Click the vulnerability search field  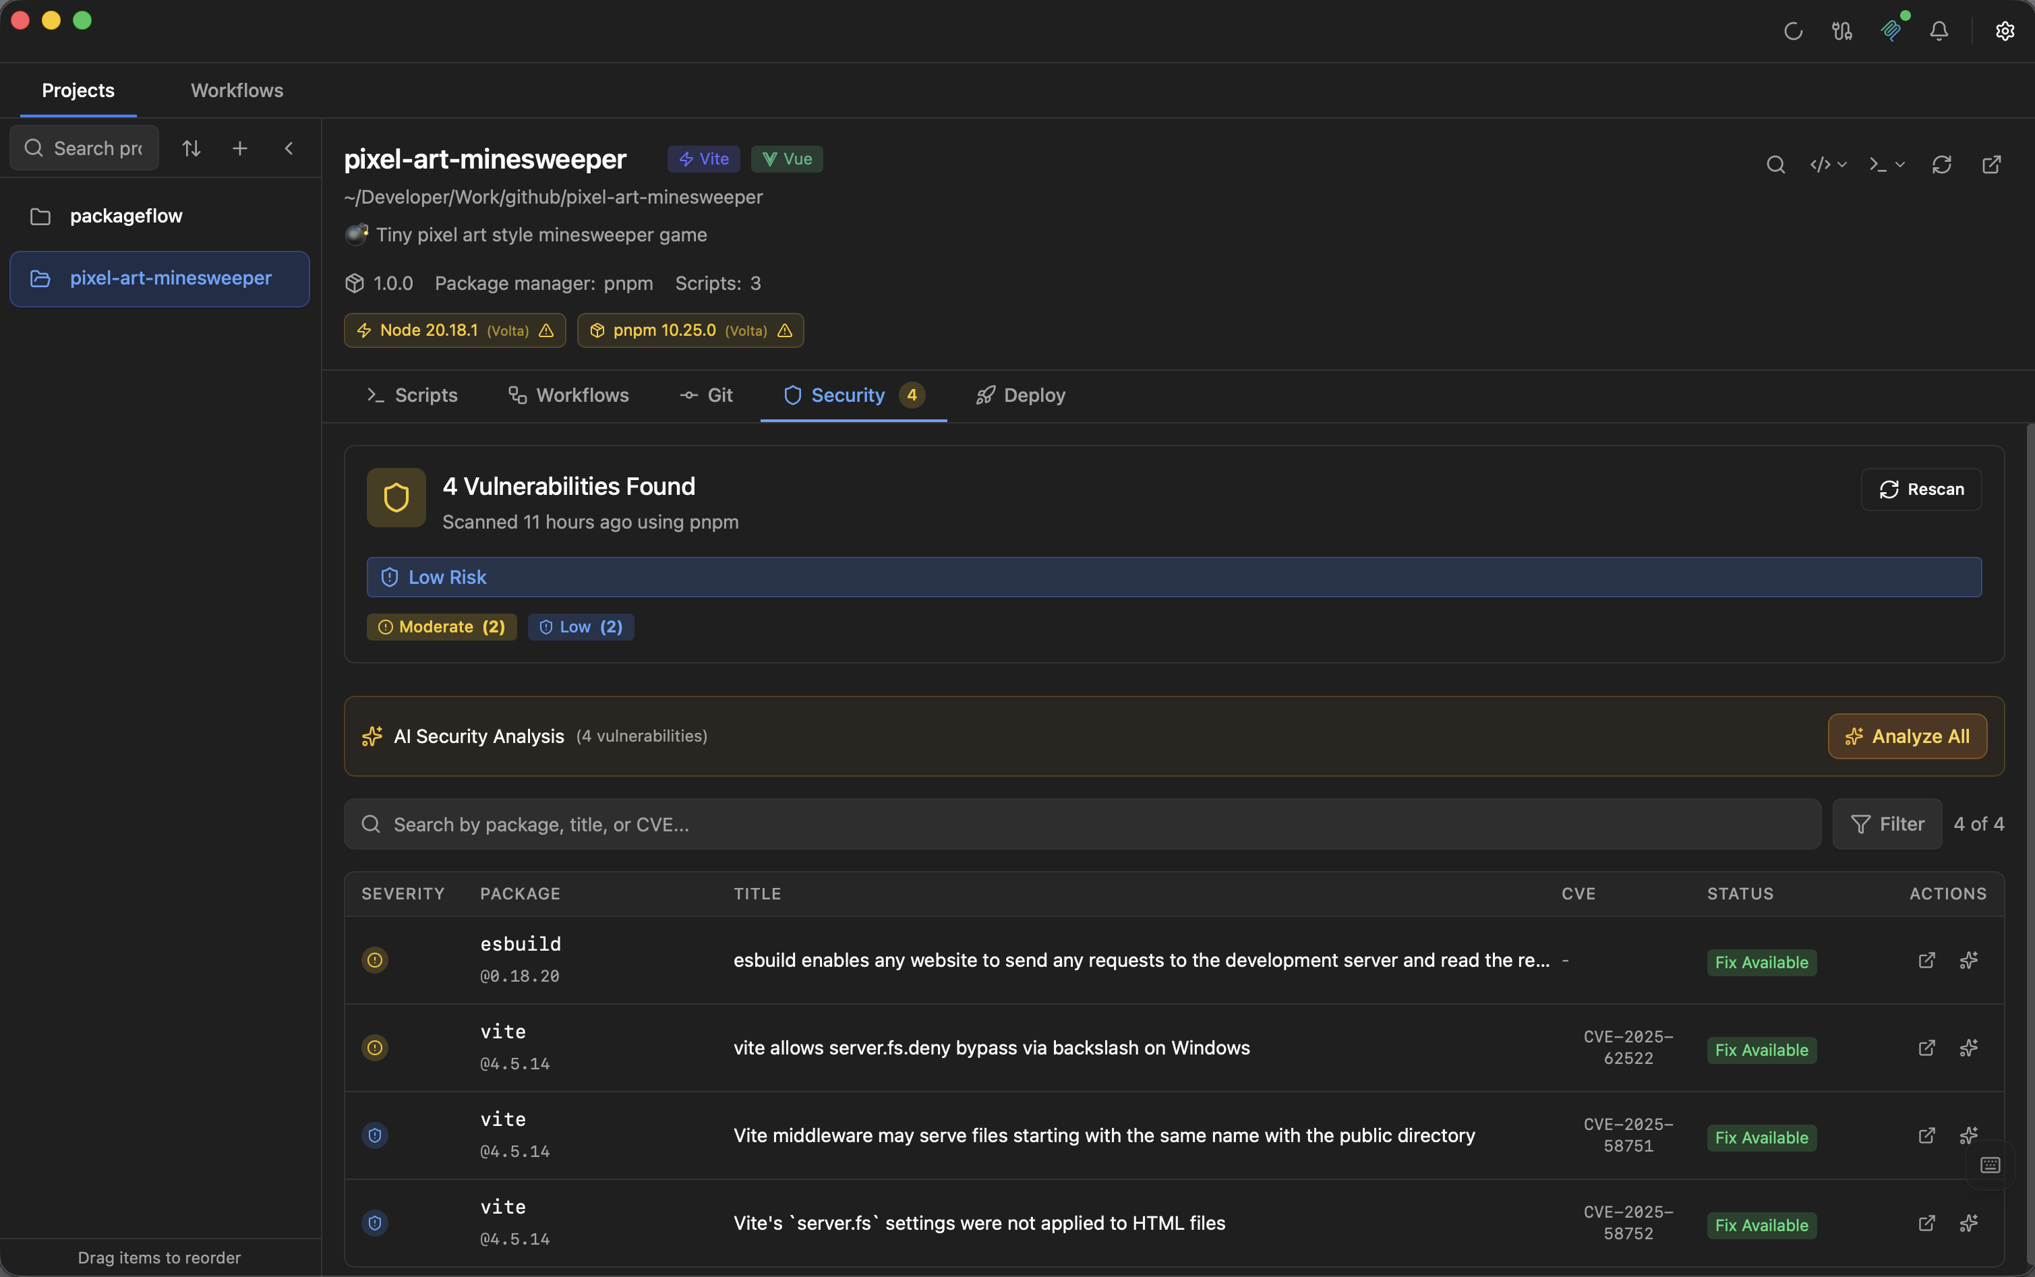tap(1081, 825)
